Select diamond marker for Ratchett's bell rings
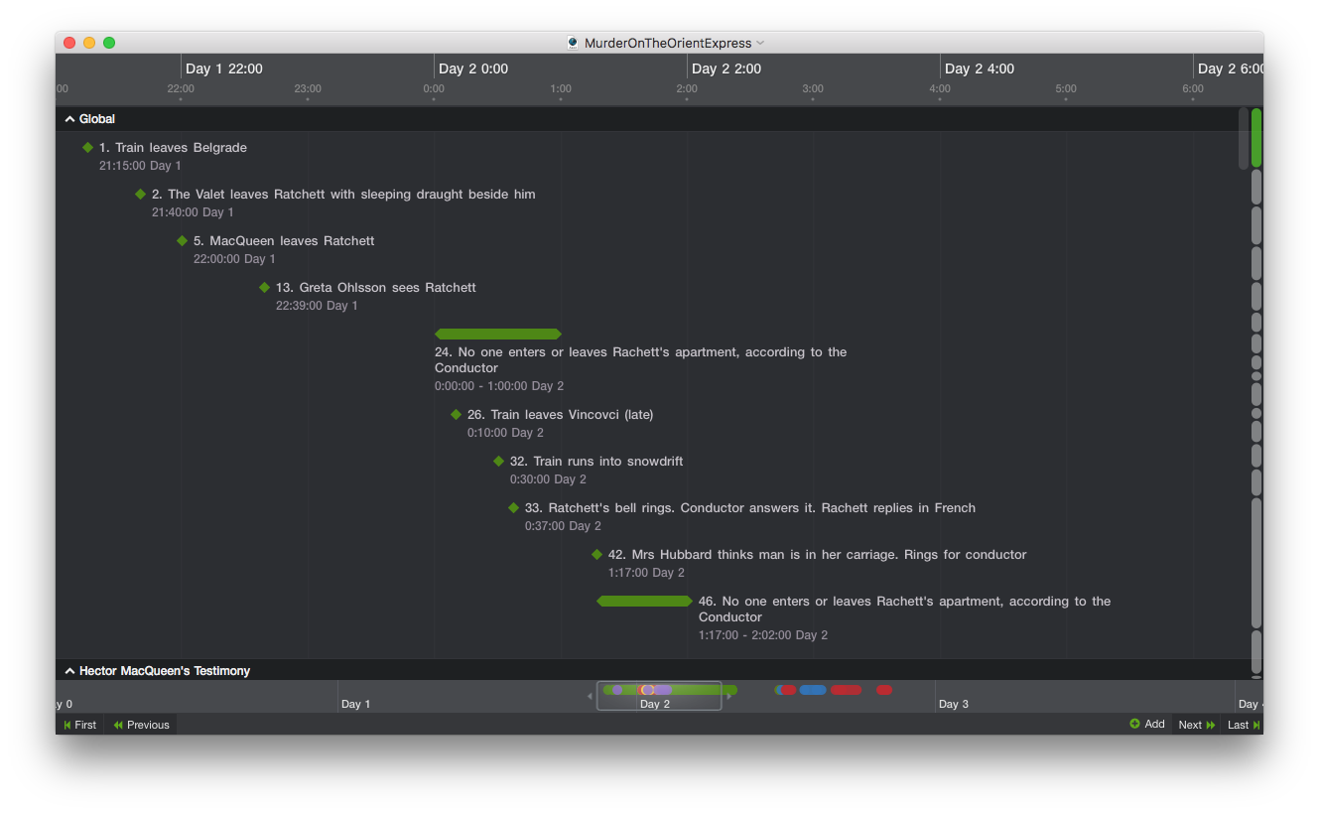Screen dimensions: 1319x814 click(x=513, y=507)
